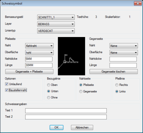Click the Pfeilseite Nahtdicke field
The width and height of the screenshot is (143, 133).
pyautogui.click(x=39, y=59)
